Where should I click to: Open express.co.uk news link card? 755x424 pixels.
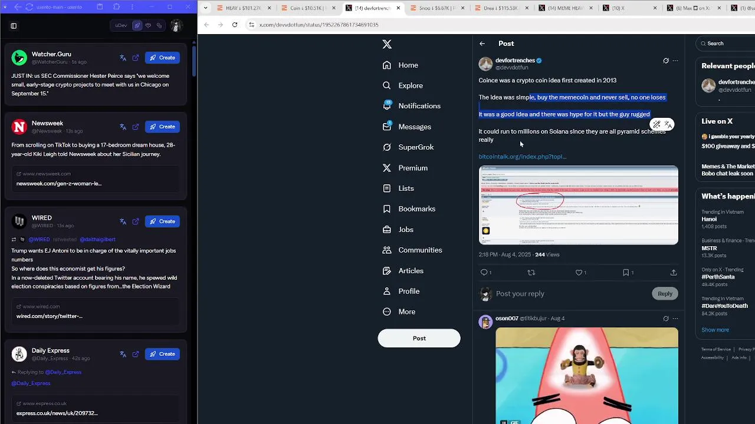(96, 408)
